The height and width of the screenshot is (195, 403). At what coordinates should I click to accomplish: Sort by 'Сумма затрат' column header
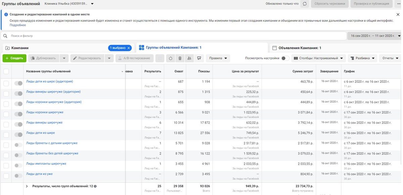point(303,71)
